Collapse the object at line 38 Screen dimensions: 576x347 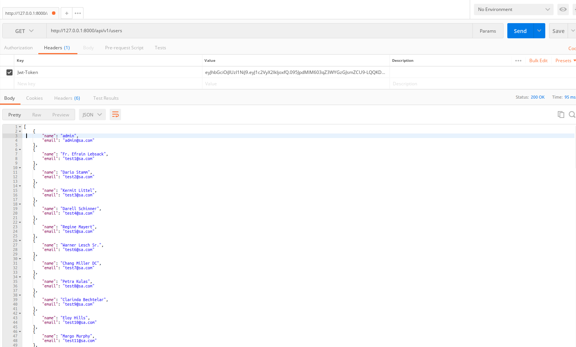(20, 295)
